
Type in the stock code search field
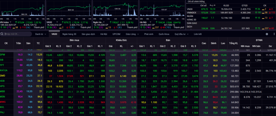[17, 34]
